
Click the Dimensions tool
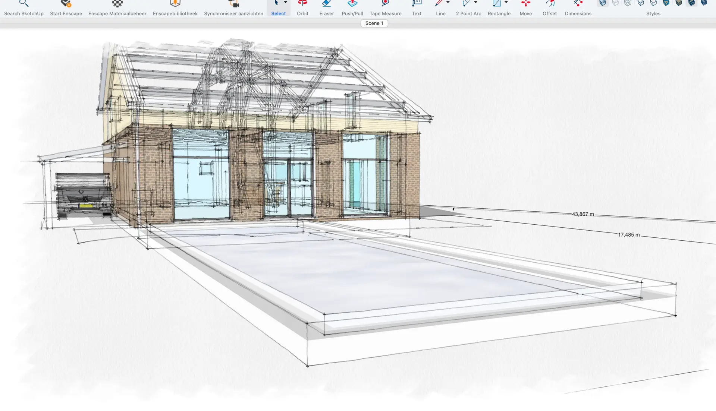(578, 4)
